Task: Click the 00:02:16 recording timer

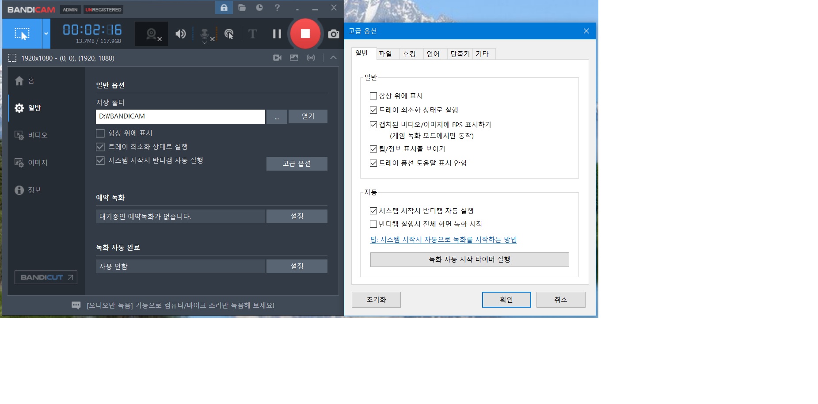Action: tap(92, 30)
